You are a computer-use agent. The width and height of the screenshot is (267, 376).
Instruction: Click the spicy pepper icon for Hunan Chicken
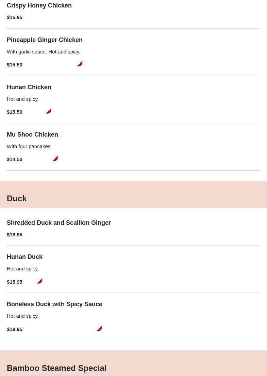[49, 111]
